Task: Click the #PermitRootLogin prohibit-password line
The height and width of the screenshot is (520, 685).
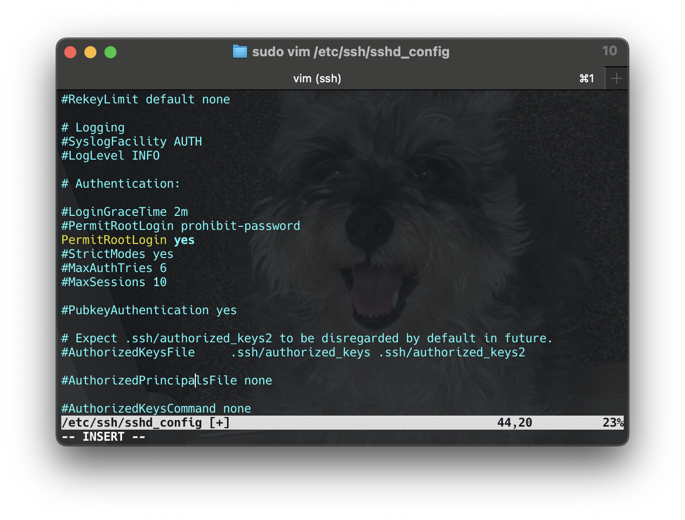Action: point(180,226)
